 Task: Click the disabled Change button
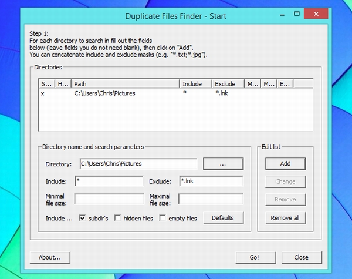point(285,181)
